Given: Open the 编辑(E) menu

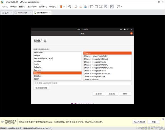Looking at the screenshot, I should click(13, 7).
